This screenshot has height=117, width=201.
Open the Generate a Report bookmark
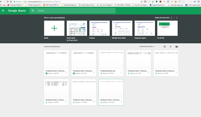tap(69, 5)
